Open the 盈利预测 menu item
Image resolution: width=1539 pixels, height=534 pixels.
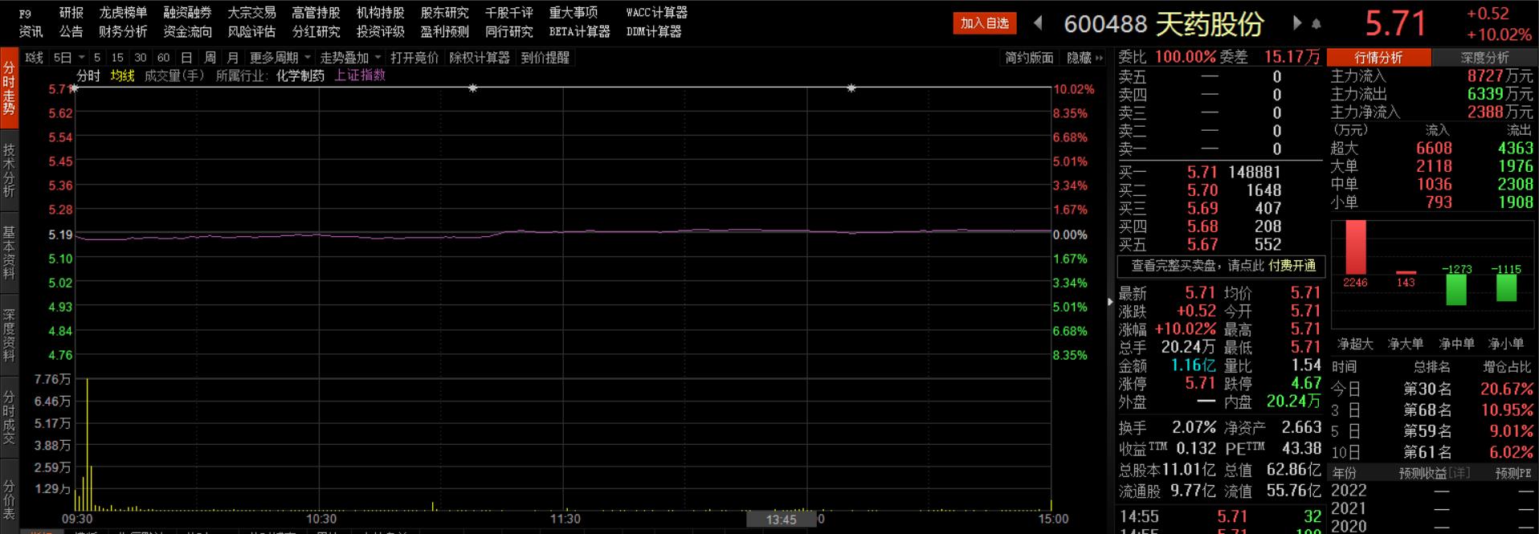(x=444, y=32)
